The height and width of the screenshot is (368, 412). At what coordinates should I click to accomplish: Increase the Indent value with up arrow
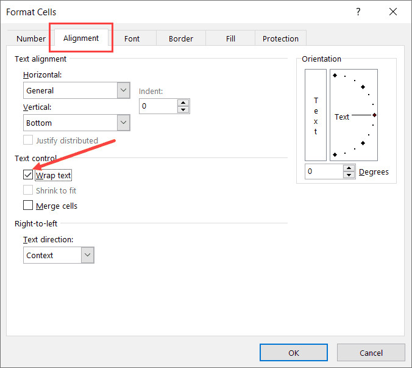pyautogui.click(x=183, y=103)
